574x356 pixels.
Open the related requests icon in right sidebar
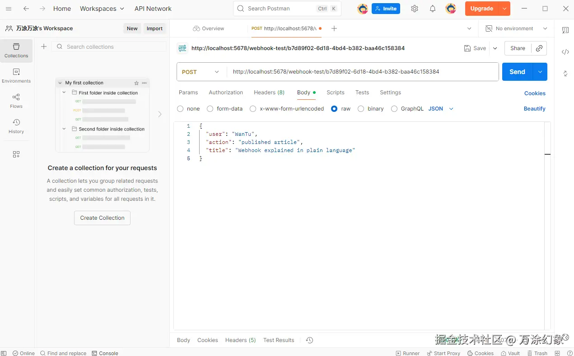click(565, 74)
